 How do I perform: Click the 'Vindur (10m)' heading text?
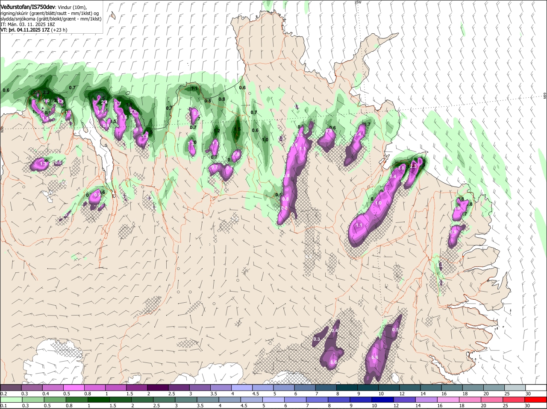pos(72,7)
